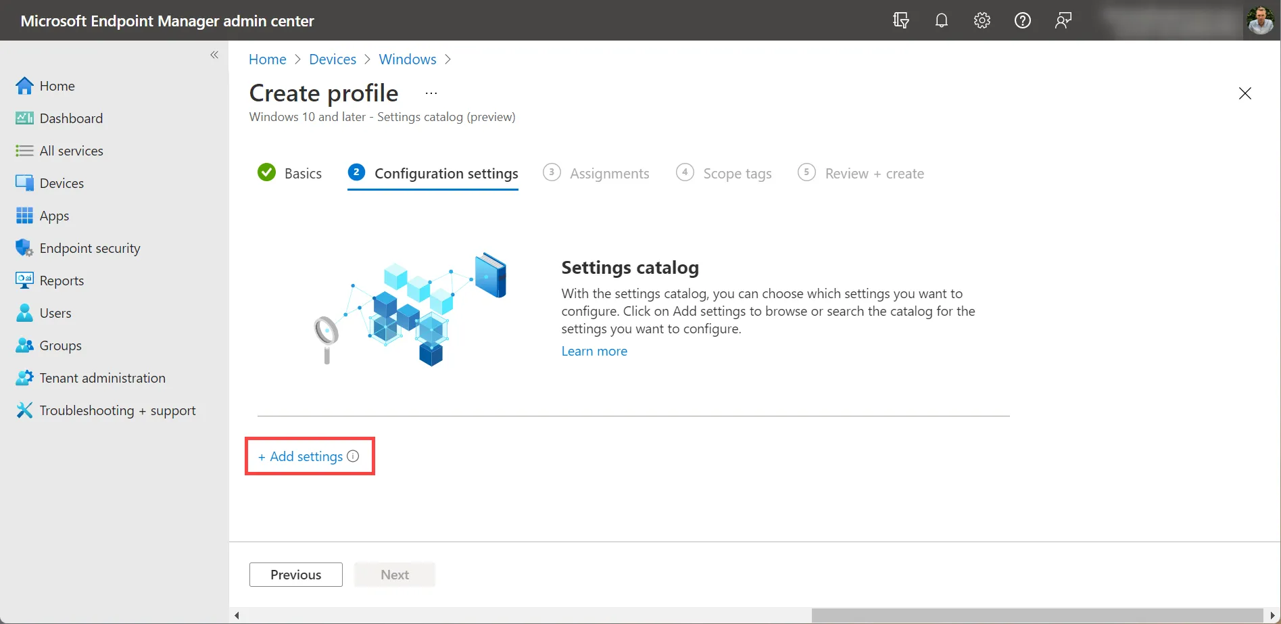
Task: Go to Home in the sidebar
Action: tap(45, 86)
